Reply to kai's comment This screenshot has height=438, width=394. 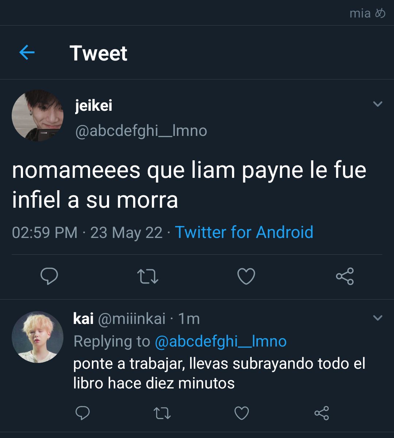click(x=82, y=413)
